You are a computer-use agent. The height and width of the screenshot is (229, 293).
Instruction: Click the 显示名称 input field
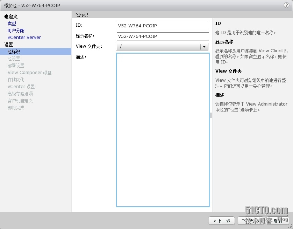coord(163,36)
